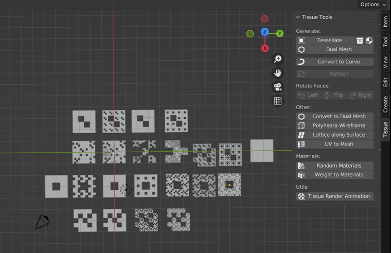This screenshot has height=253, width=391.
Task: Rotate faces Right
Action: point(361,95)
